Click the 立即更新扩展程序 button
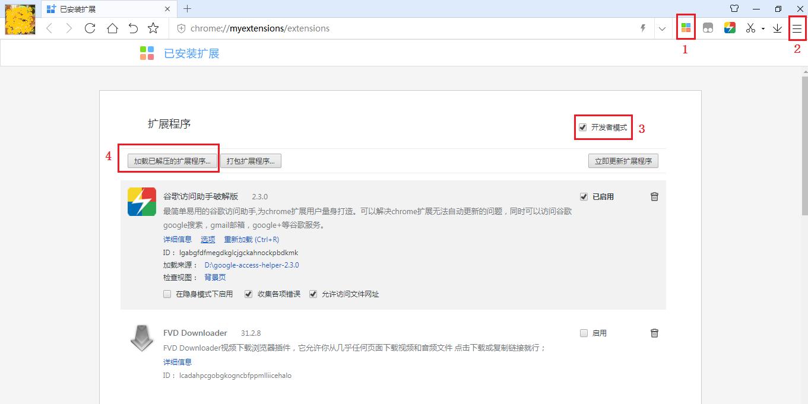808x404 pixels. [x=623, y=160]
